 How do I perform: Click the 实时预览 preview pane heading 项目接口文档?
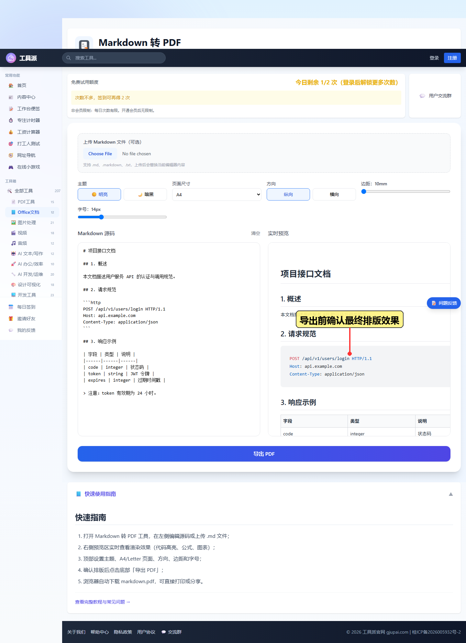[x=305, y=274]
